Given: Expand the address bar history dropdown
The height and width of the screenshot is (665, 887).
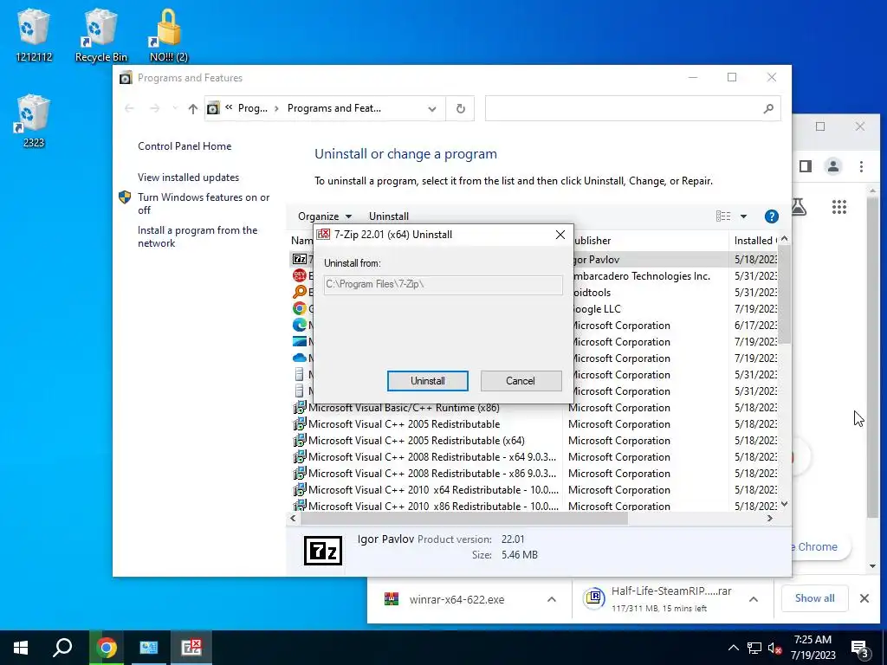Looking at the screenshot, I should click(x=431, y=108).
